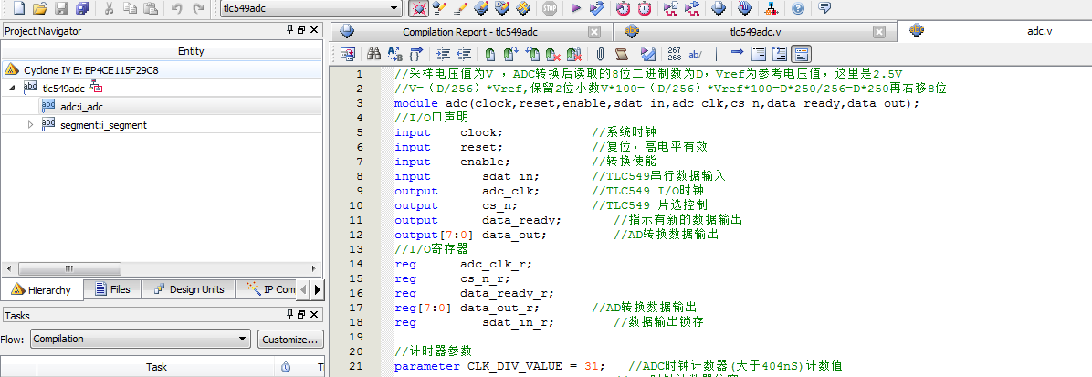Click the Task column header

tap(156, 367)
